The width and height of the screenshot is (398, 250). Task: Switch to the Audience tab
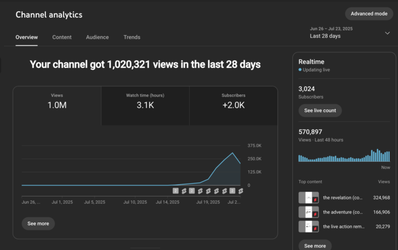97,38
